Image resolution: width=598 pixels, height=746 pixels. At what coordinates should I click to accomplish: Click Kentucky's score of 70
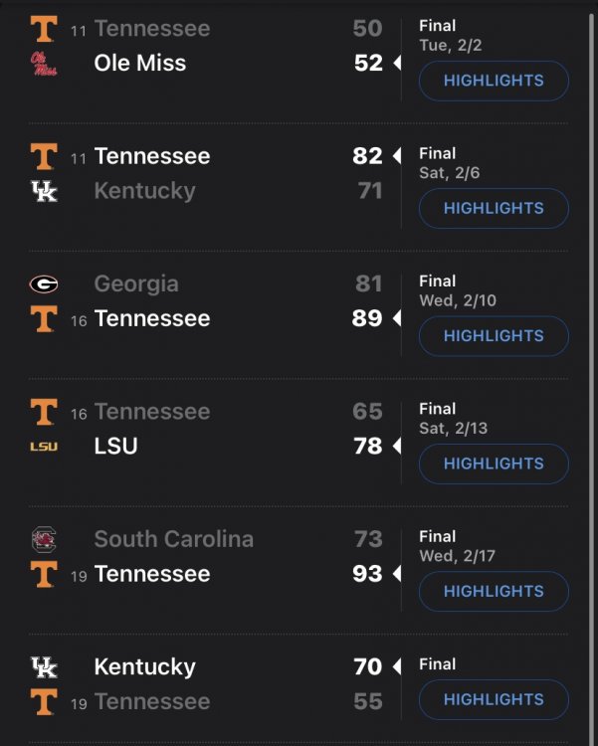[x=367, y=667]
